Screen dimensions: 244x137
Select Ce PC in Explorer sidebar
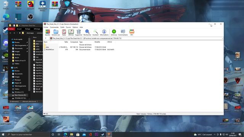point(16,68)
